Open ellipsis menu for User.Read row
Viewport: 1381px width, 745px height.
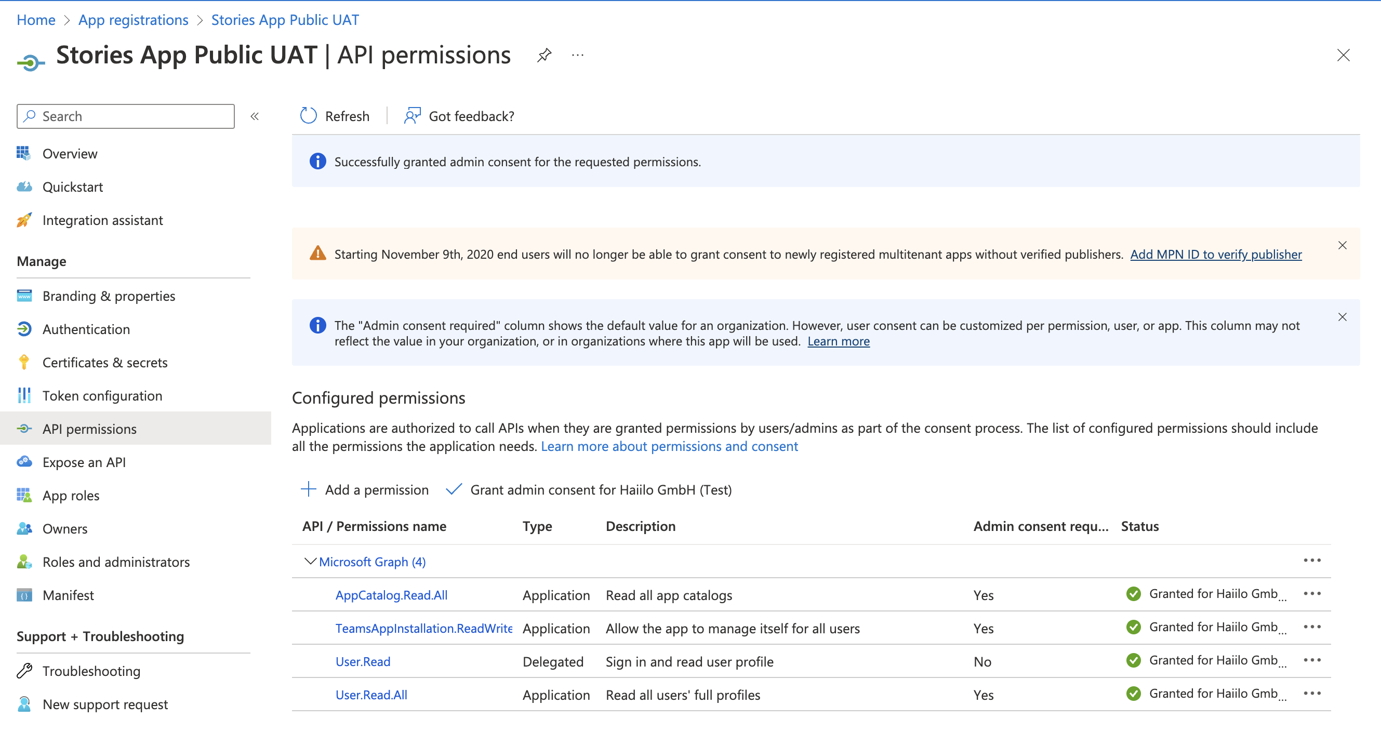[1312, 660]
